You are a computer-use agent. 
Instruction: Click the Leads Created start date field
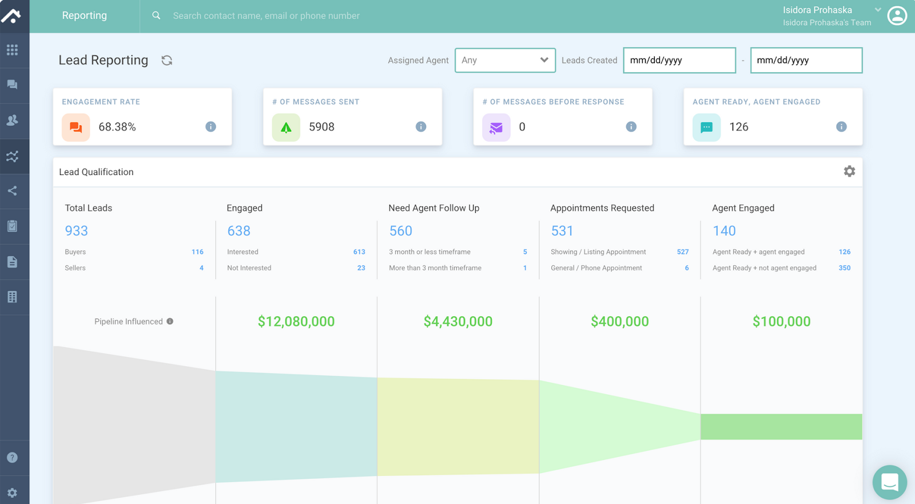pyautogui.click(x=679, y=60)
